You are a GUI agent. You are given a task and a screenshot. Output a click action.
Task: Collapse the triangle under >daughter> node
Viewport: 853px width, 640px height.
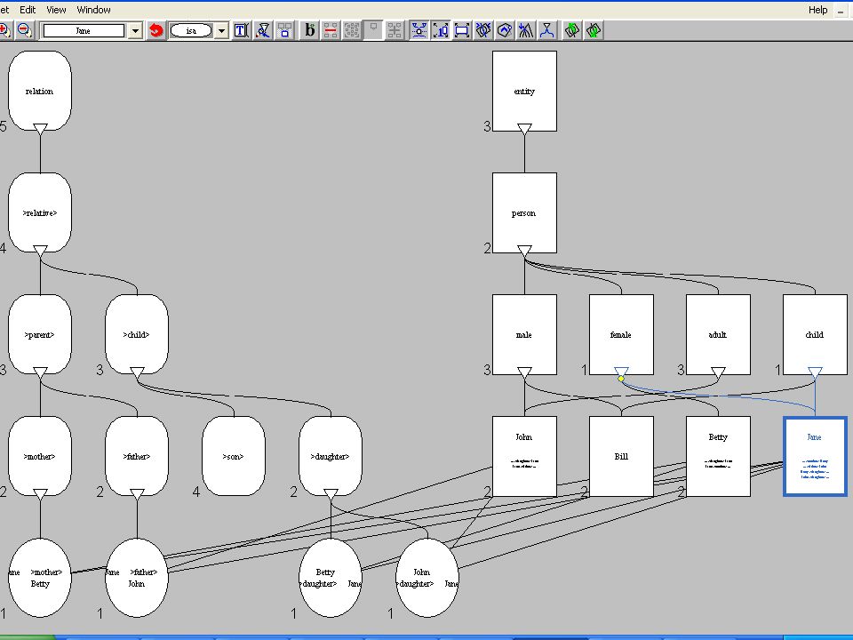click(x=331, y=494)
